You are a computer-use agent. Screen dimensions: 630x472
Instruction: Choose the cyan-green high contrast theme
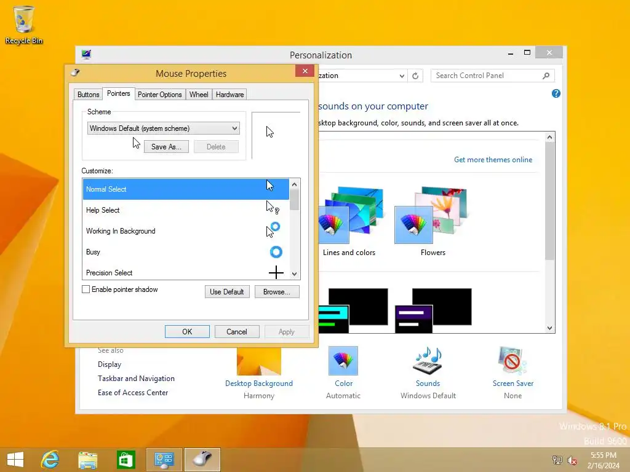(x=353, y=310)
